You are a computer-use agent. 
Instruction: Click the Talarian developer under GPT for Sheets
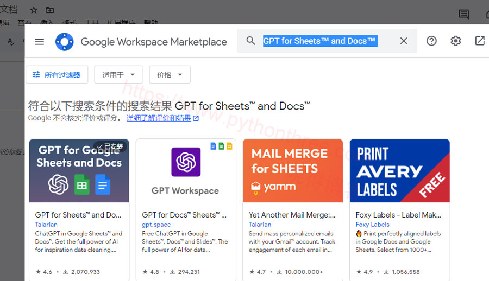pos(46,224)
